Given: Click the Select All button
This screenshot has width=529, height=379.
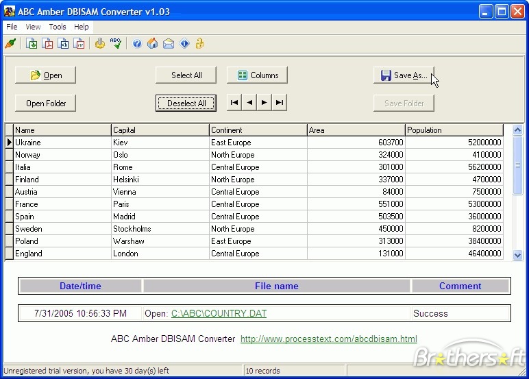Looking at the screenshot, I should click(x=186, y=75).
